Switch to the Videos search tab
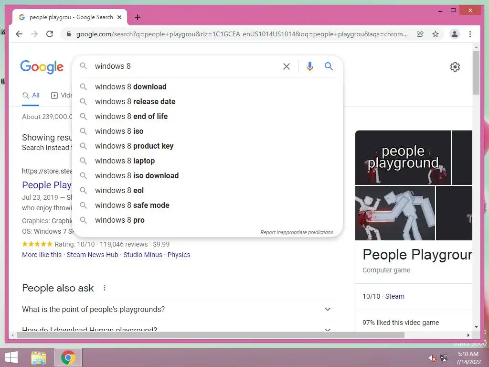Viewport: 489px width, 367px height. [x=62, y=96]
